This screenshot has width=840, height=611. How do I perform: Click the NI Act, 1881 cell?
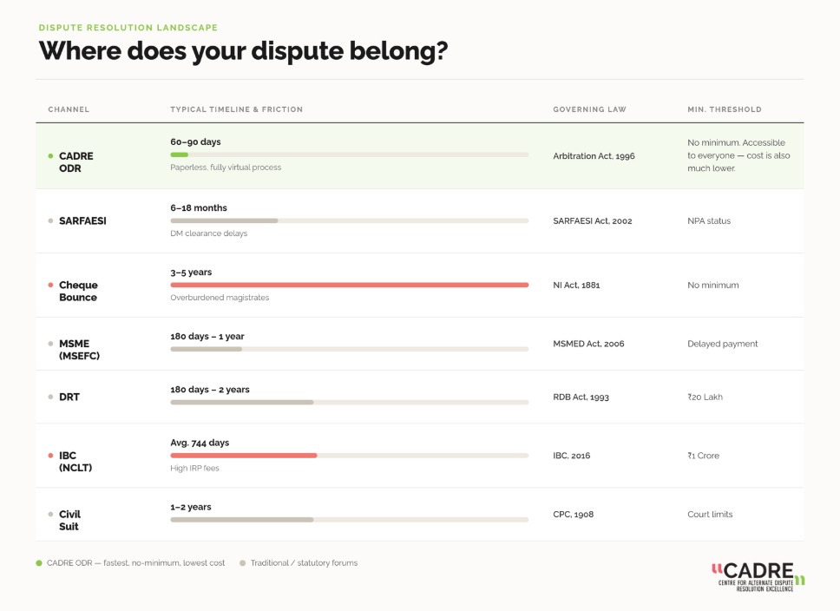[x=576, y=286]
